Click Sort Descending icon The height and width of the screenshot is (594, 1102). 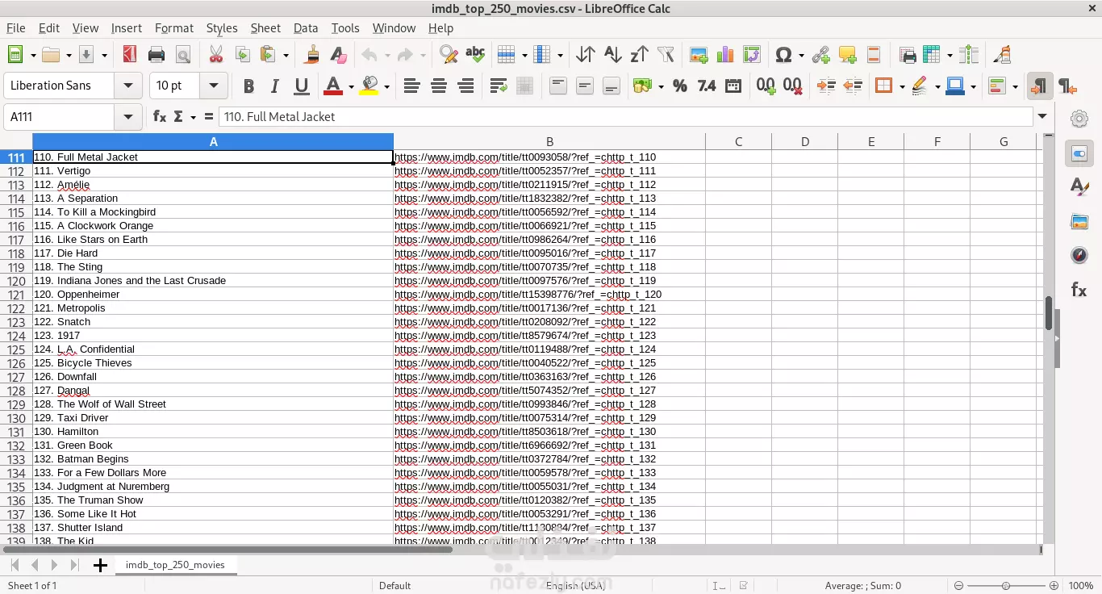tap(639, 55)
